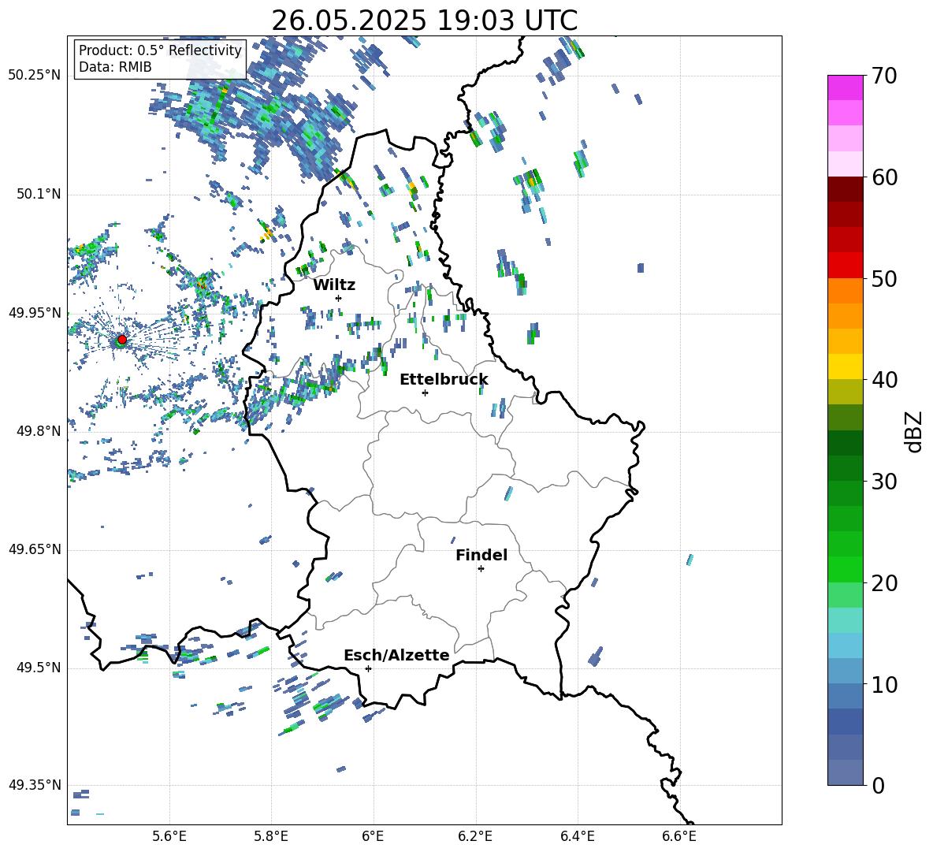Click the Wiltz city label

(x=334, y=285)
